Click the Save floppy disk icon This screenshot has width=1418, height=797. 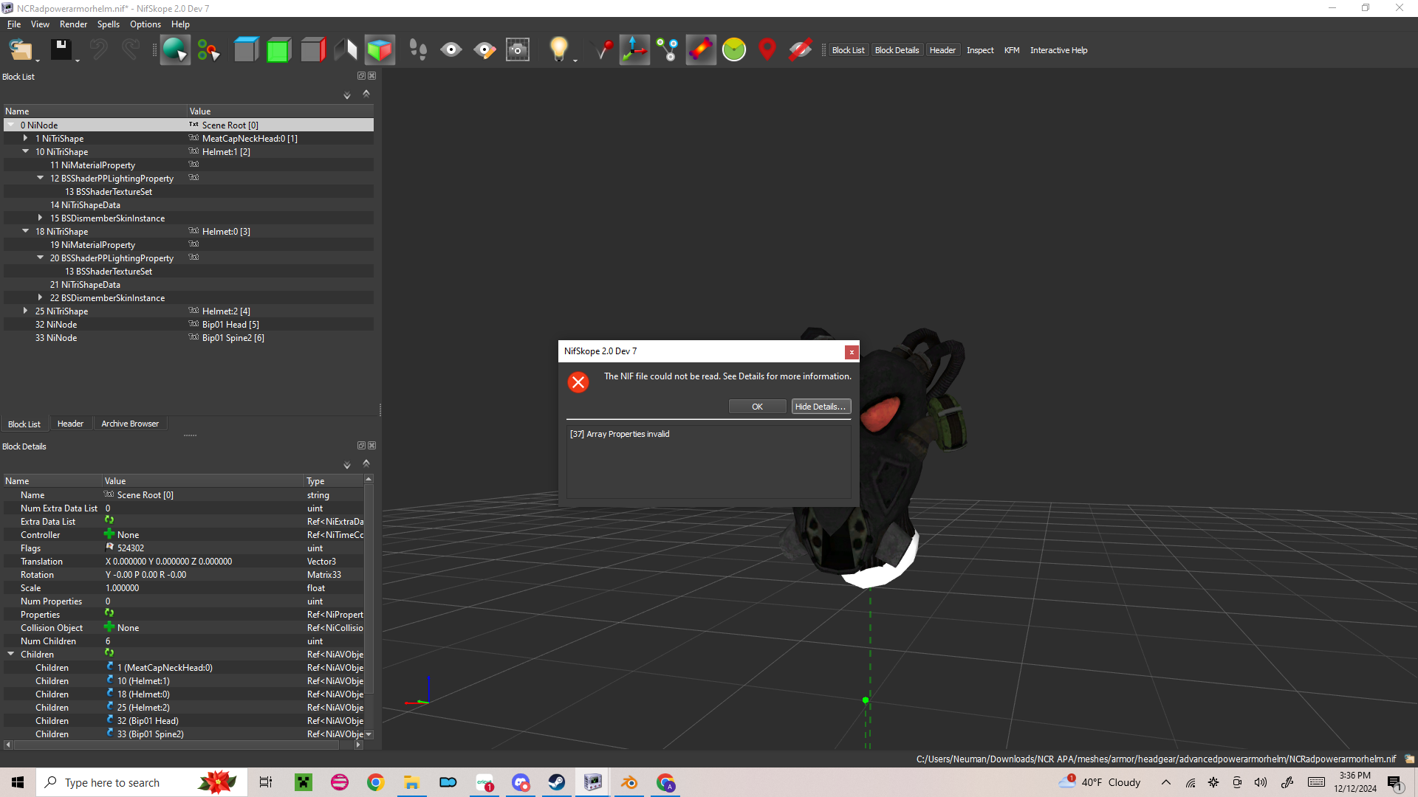point(61,50)
